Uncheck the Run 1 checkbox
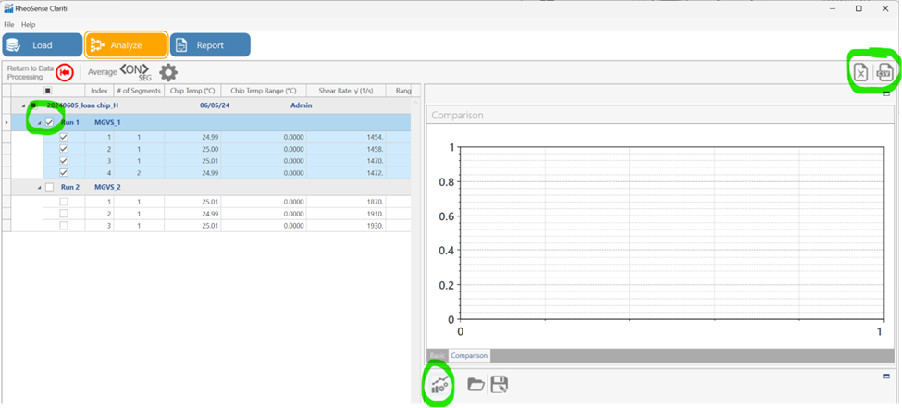 49,122
